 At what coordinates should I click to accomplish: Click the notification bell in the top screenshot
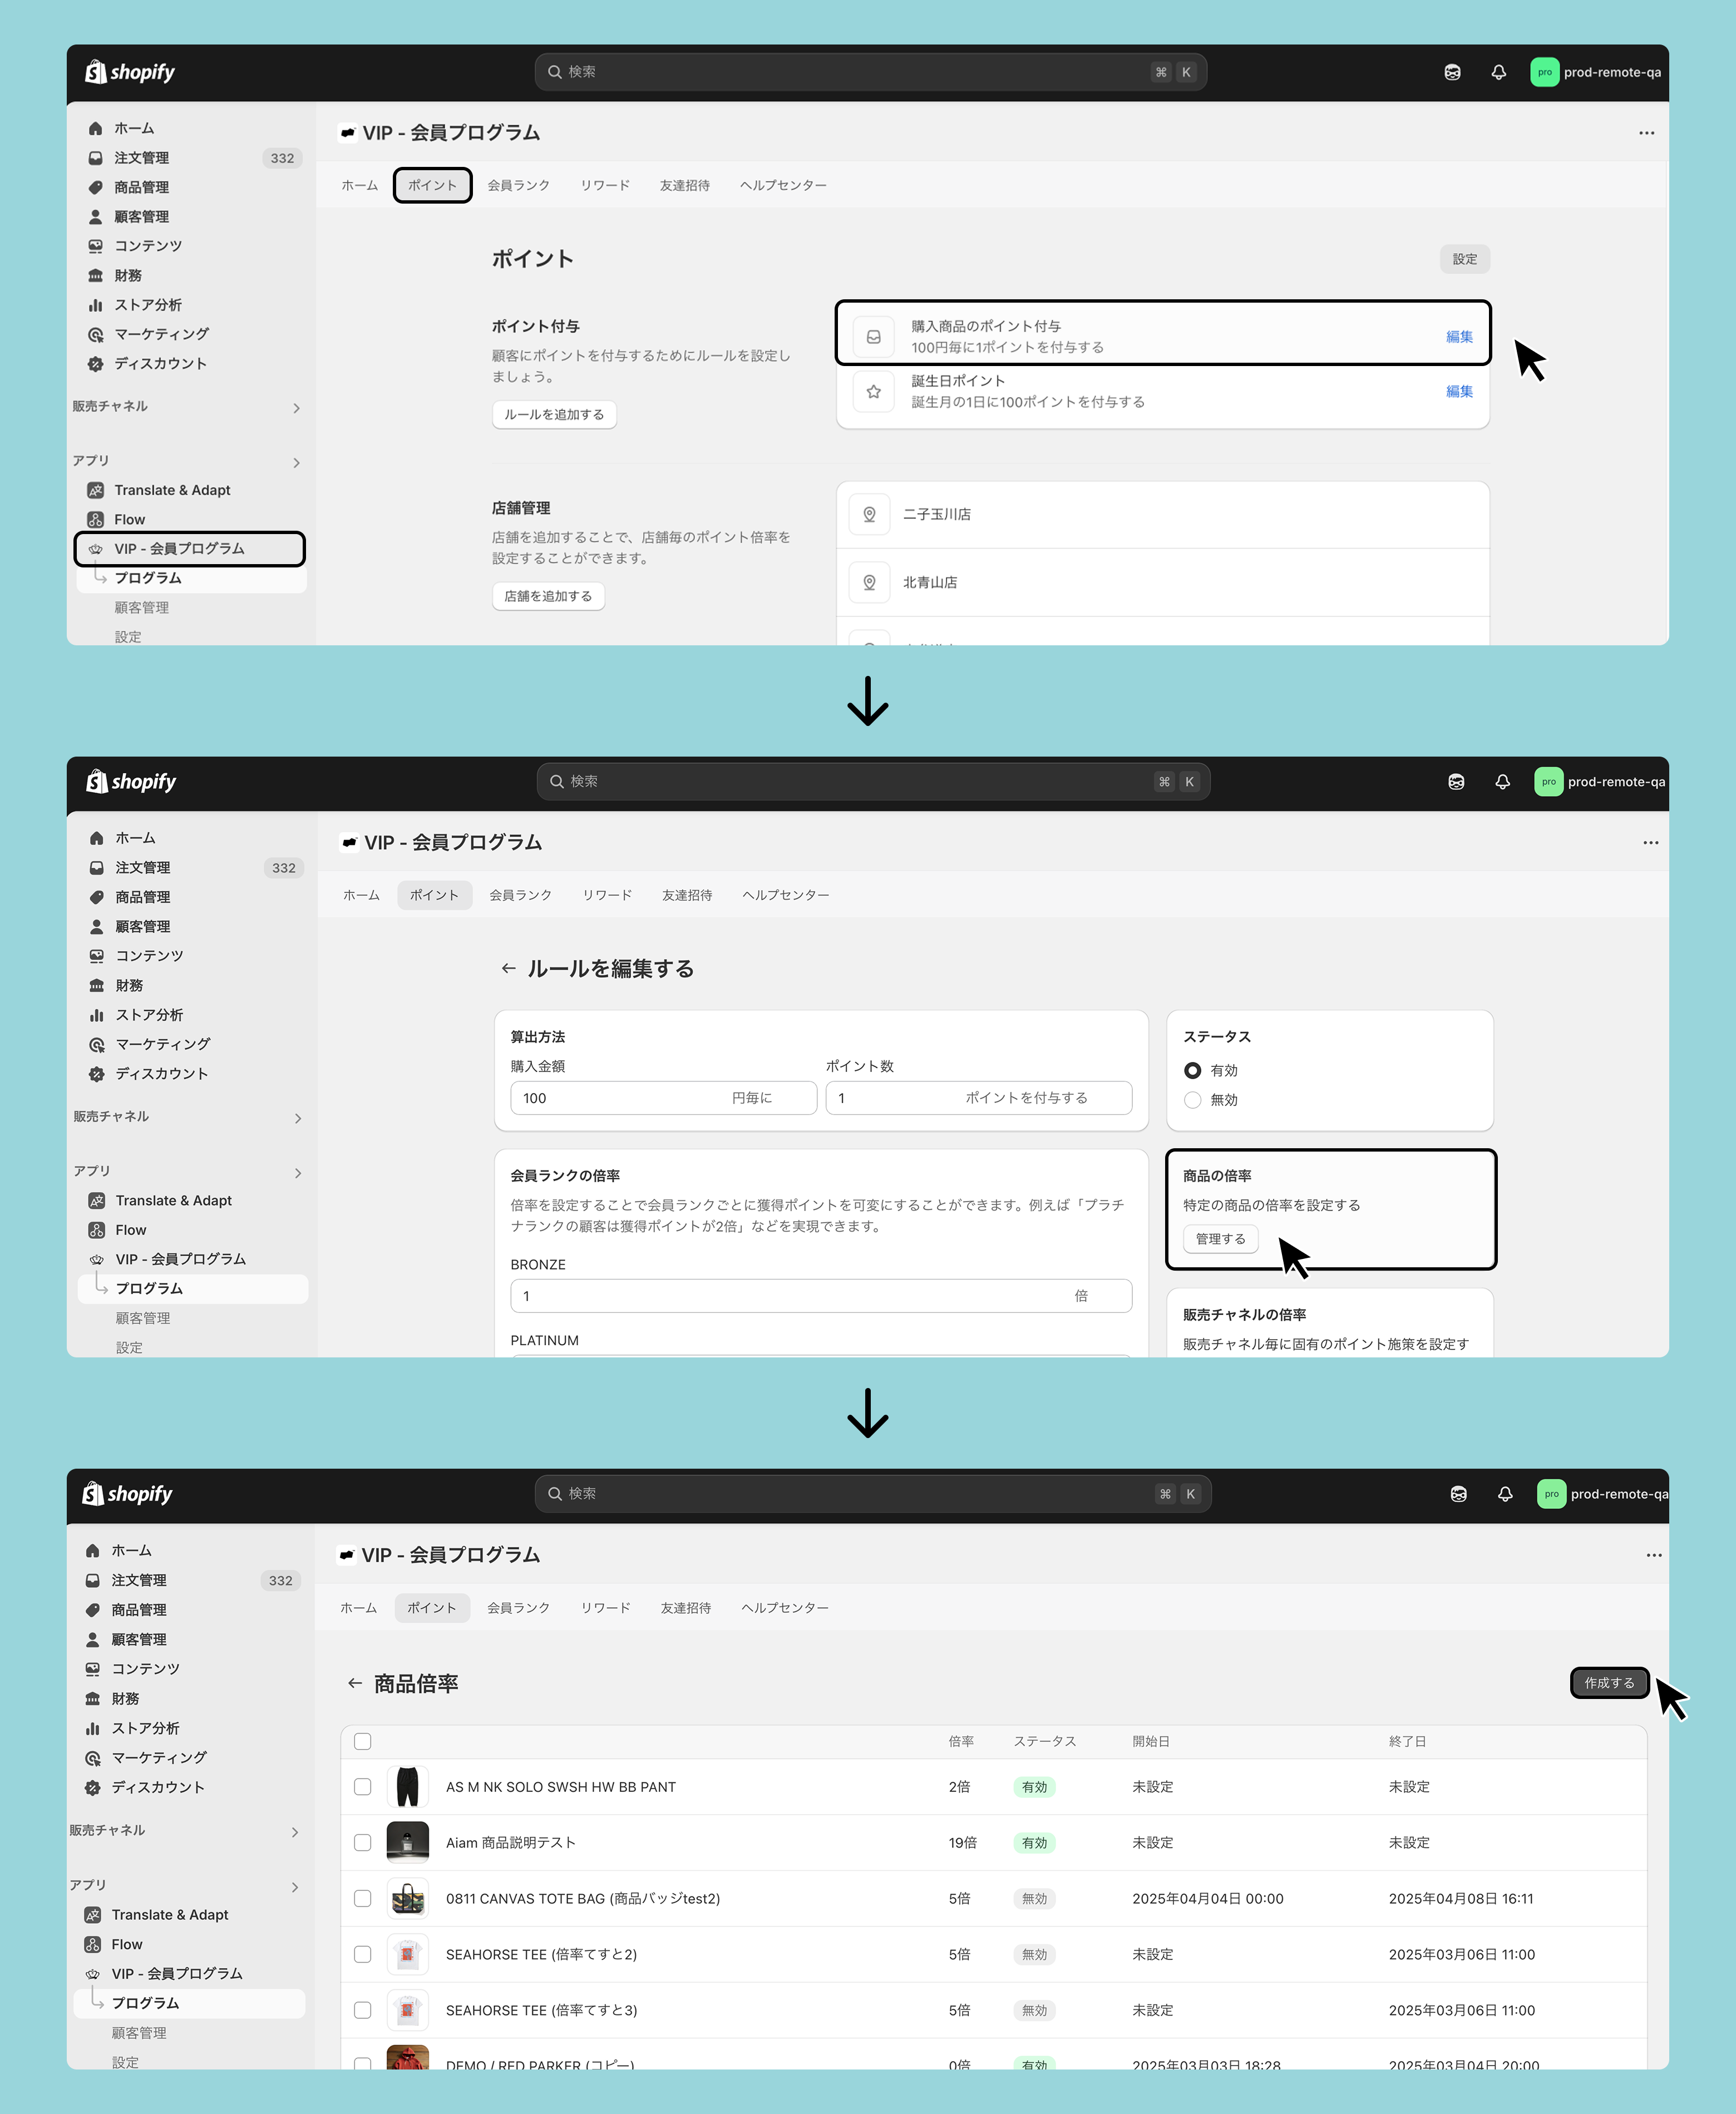coord(1498,72)
